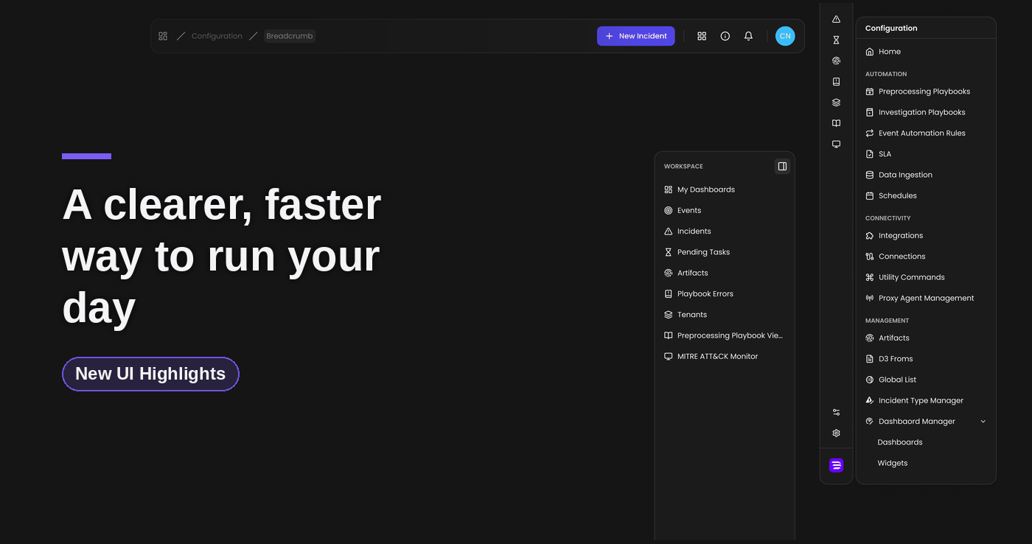Click the playbook errors icon in icon rail
The image size is (1032, 544).
tap(836, 82)
